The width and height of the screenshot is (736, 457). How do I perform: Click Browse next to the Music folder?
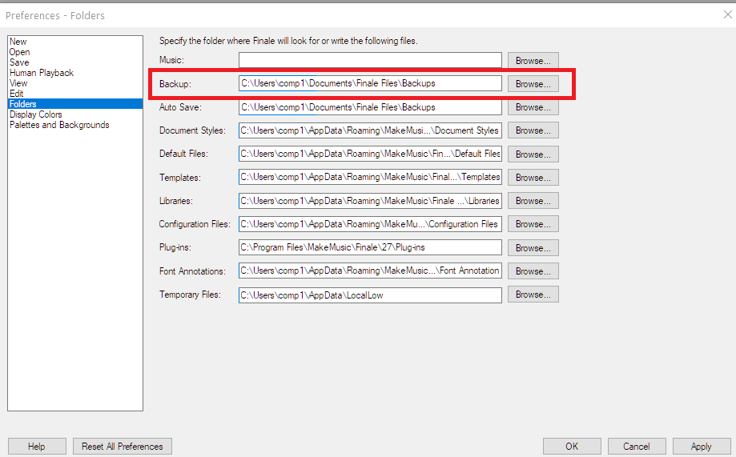pyautogui.click(x=533, y=60)
